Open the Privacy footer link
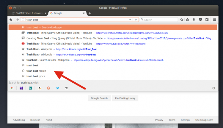Screen dimensions: 223x128 [159, 120]
